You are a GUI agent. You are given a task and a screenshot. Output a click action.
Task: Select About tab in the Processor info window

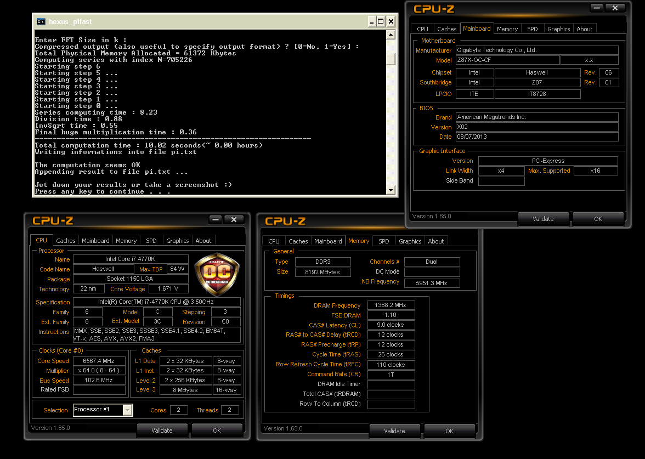click(x=203, y=241)
